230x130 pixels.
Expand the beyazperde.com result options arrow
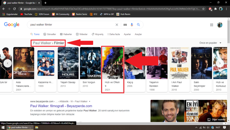pyautogui.click(x=90, y=102)
